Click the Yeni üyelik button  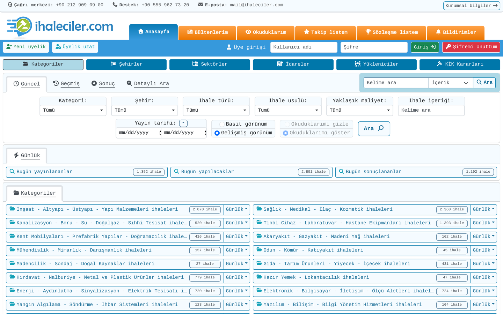(x=26, y=47)
